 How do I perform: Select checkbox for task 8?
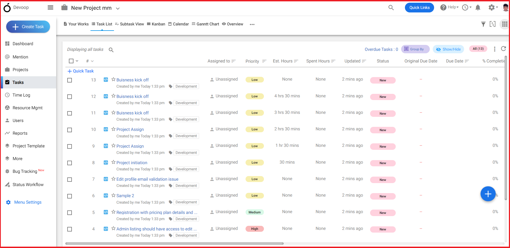(x=69, y=163)
